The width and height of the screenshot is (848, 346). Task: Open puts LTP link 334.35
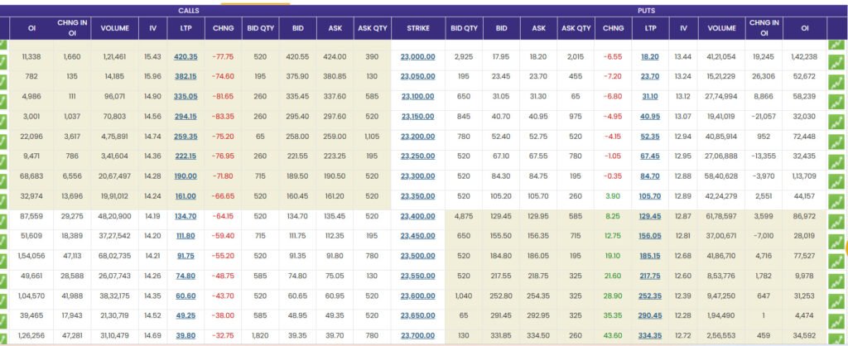point(650,336)
